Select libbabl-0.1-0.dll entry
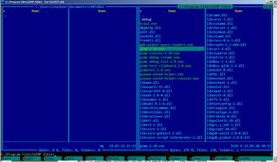The width and height of the screenshot is (277, 162). [156, 104]
